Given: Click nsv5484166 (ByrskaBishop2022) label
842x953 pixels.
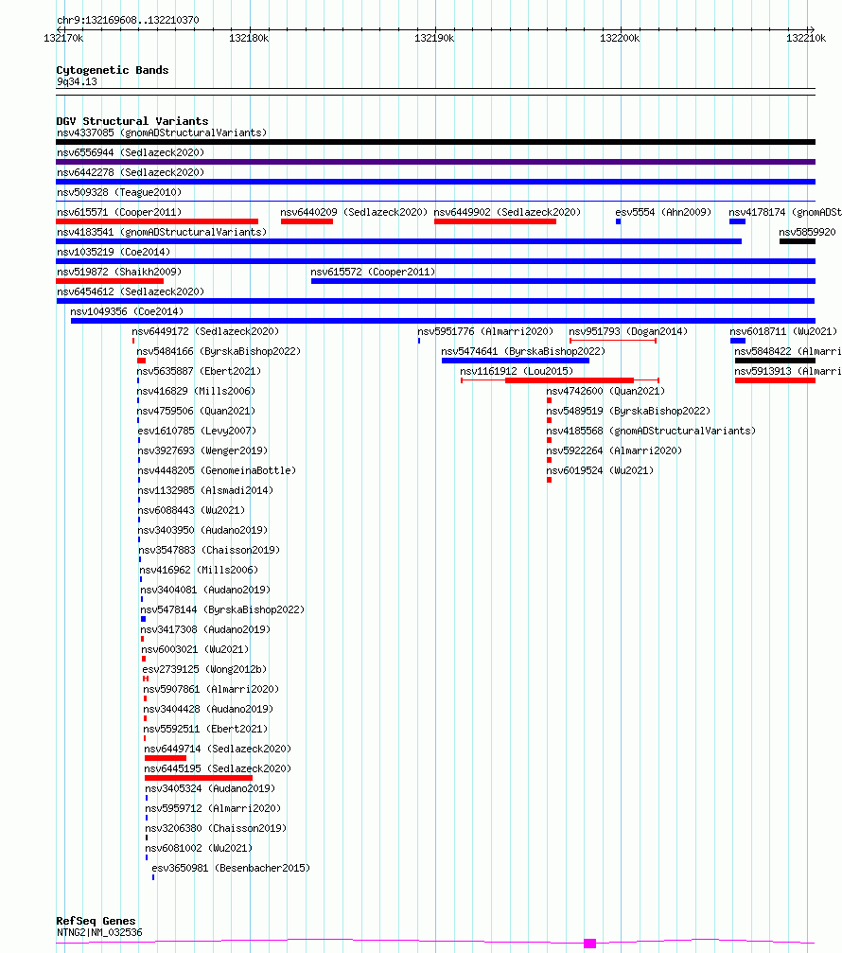Looking at the screenshot, I should coord(219,351).
